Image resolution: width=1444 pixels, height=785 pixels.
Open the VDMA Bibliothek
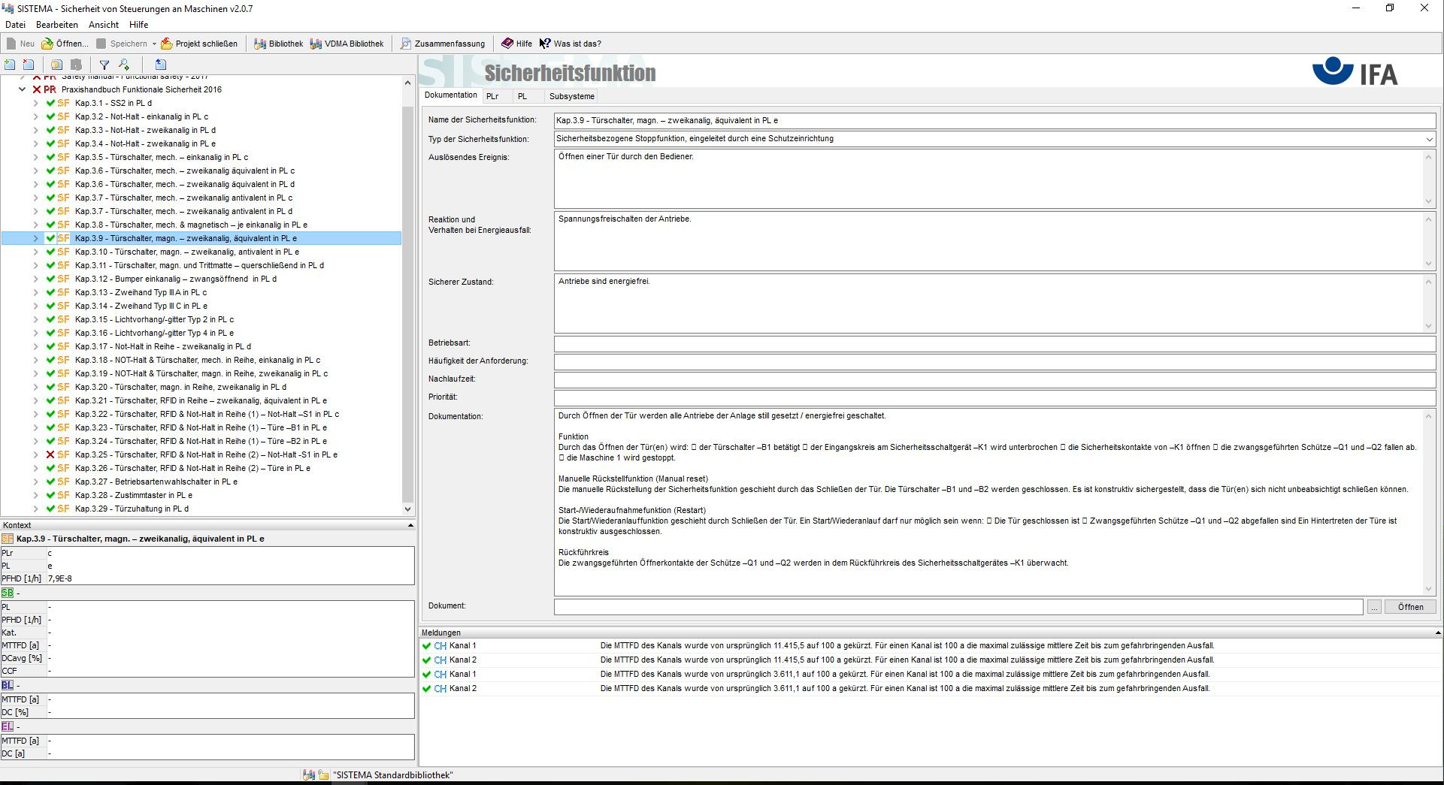[347, 44]
